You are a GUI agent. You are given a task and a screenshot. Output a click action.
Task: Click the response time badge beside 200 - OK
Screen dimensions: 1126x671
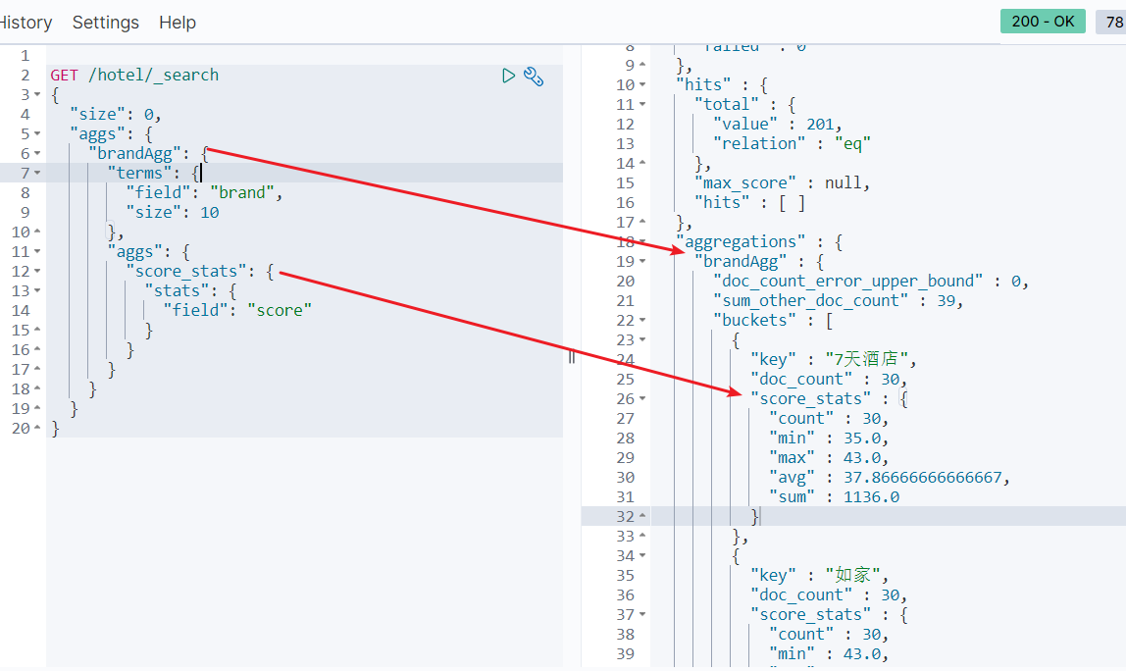pyautogui.click(x=1111, y=22)
